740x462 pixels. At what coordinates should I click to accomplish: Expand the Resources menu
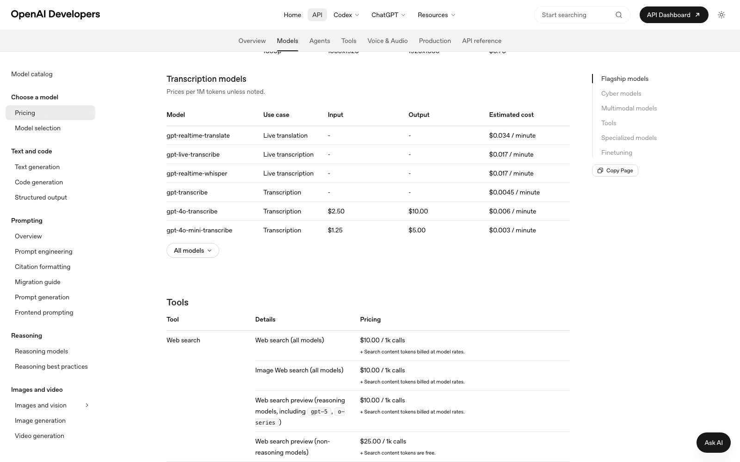(437, 15)
